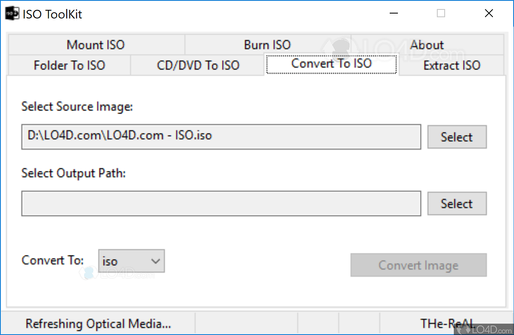This screenshot has width=514, height=335.
Task: Click the Convert Image button
Action: [418, 265]
